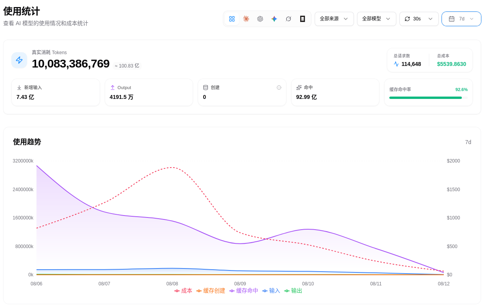Click the info icon on 创建 card
The width and height of the screenshot is (485, 305).
(x=279, y=88)
